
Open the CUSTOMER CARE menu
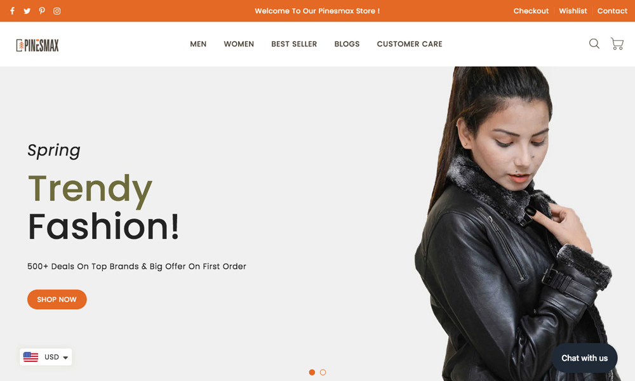pyautogui.click(x=410, y=44)
